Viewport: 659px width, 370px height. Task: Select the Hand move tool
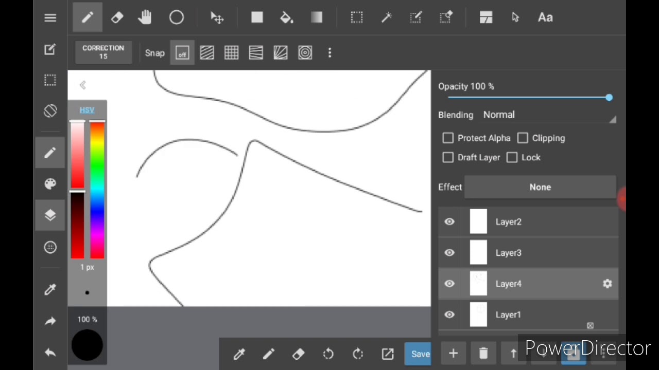tap(145, 17)
